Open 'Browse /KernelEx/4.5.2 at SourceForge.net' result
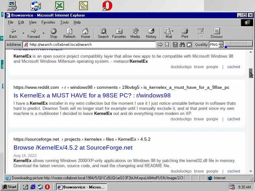The height and width of the screenshot is (191, 255). (73, 148)
